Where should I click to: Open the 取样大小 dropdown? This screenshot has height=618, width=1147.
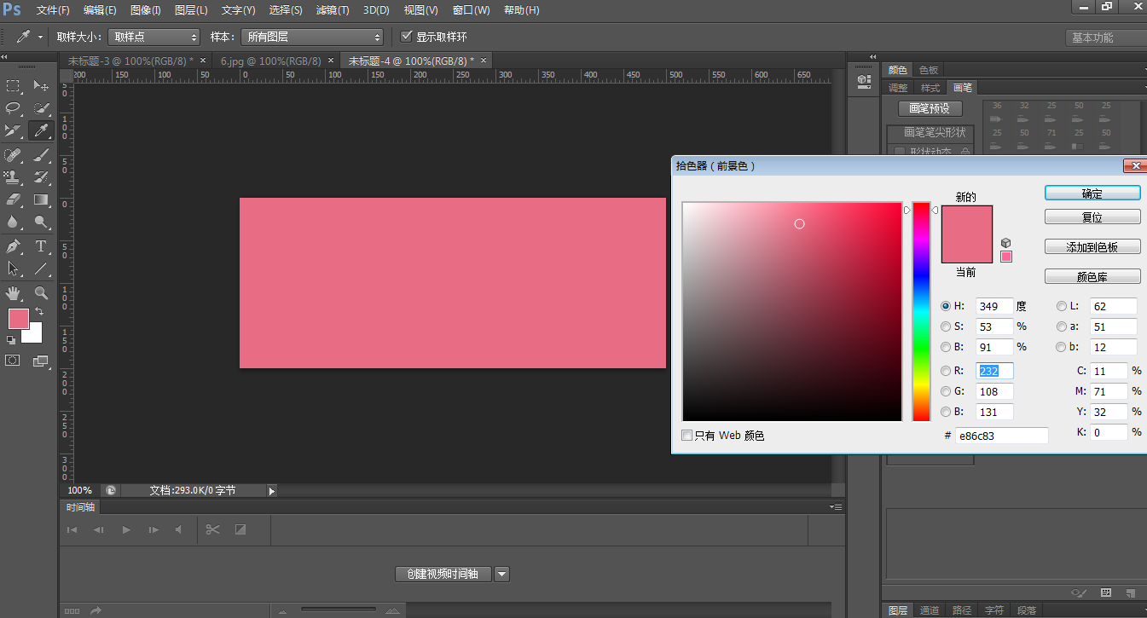point(154,37)
